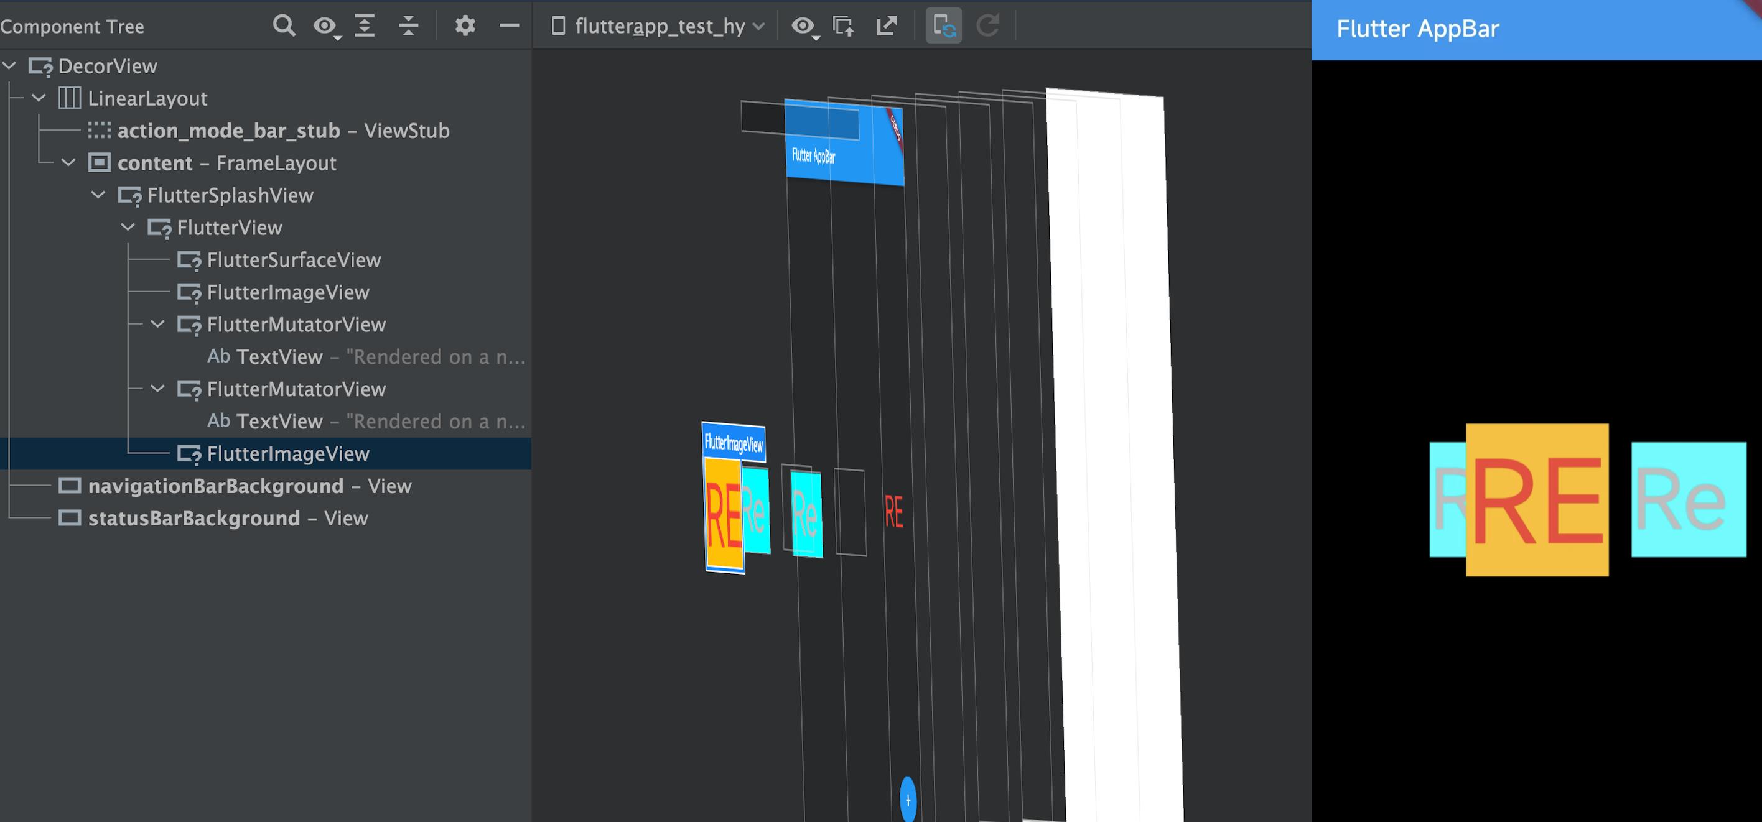The height and width of the screenshot is (822, 1762).
Task: Click the refresh layout icon
Action: click(987, 26)
